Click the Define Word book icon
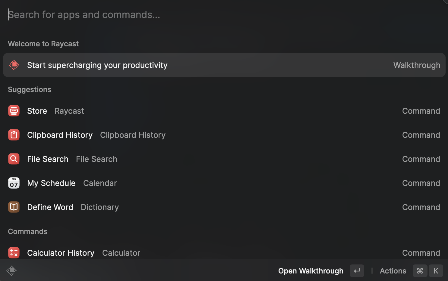Image resolution: width=448 pixels, height=281 pixels. [14, 207]
